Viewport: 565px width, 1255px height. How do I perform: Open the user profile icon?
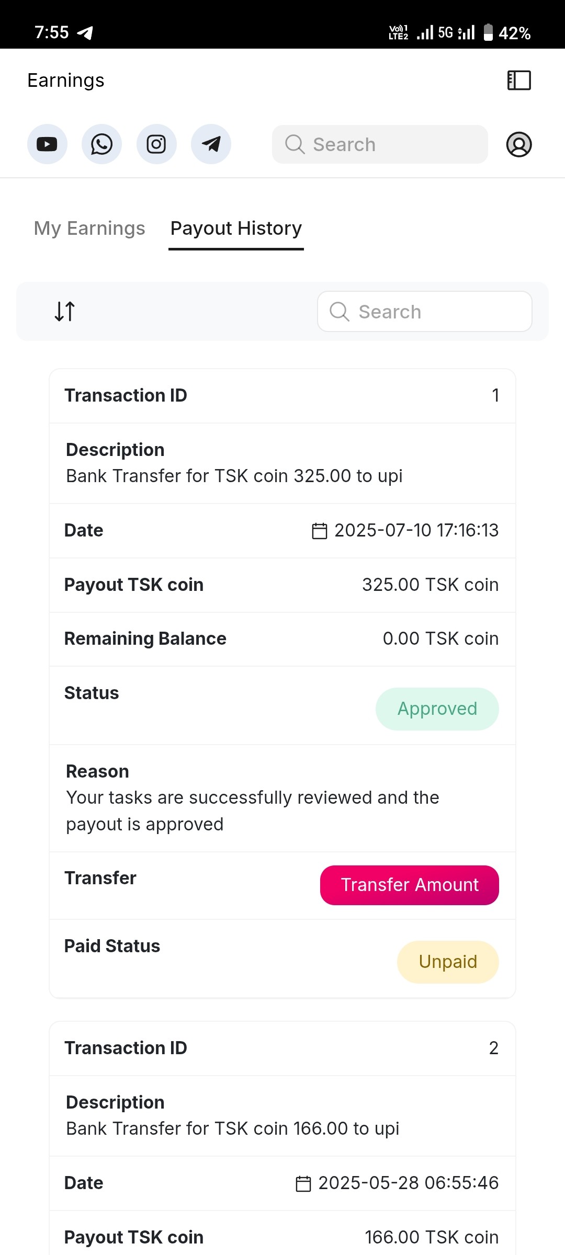(519, 144)
